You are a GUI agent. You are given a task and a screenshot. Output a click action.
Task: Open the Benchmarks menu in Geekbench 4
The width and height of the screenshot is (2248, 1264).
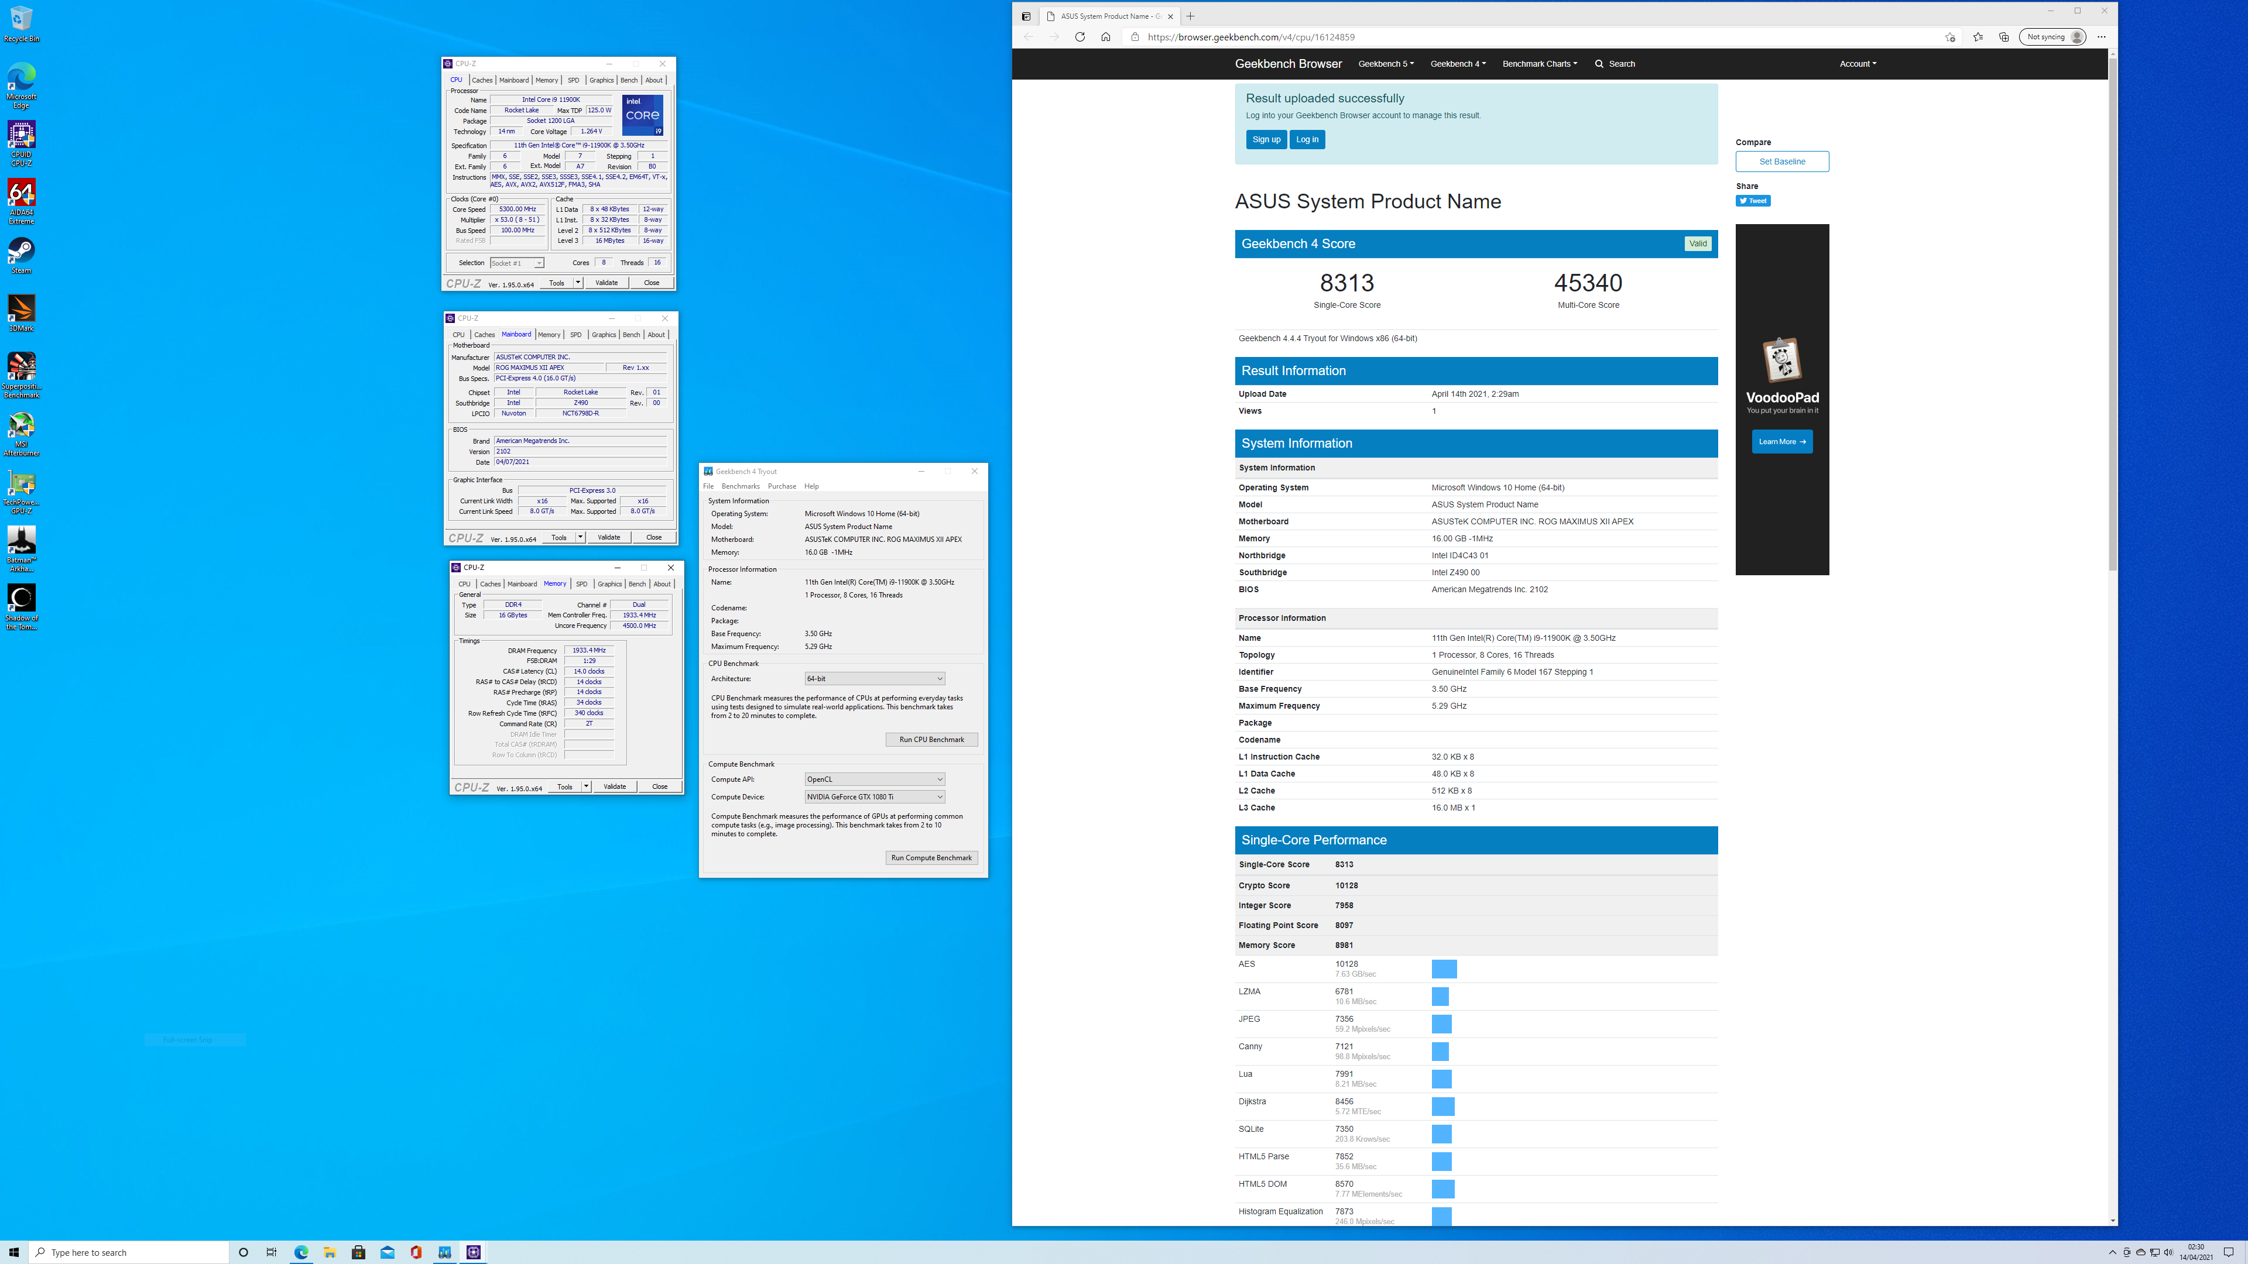740,486
